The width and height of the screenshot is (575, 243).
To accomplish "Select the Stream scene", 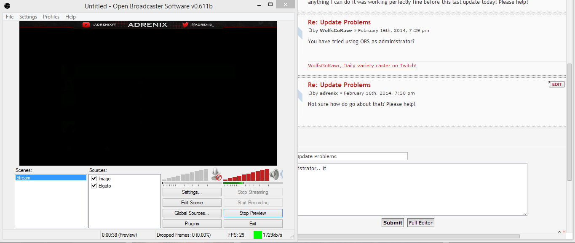I will [51, 178].
